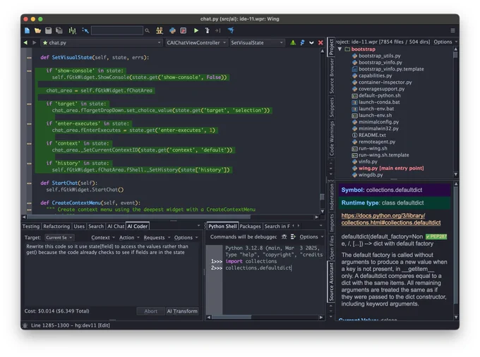The width and height of the screenshot is (480, 357).
Task: Open the SetVisualState method dropdown
Action: [x=257, y=42]
